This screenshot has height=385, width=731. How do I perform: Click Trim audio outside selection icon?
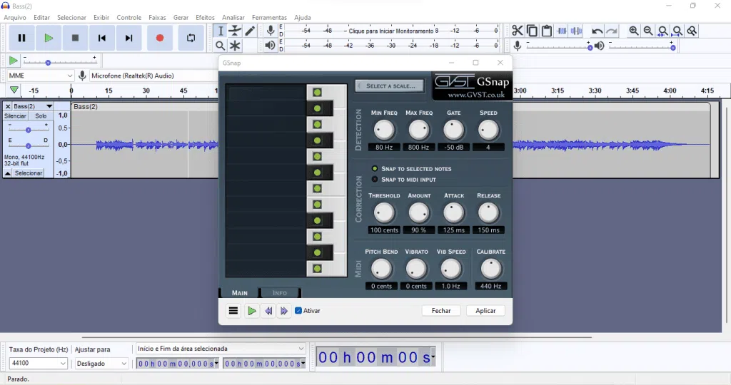click(562, 31)
